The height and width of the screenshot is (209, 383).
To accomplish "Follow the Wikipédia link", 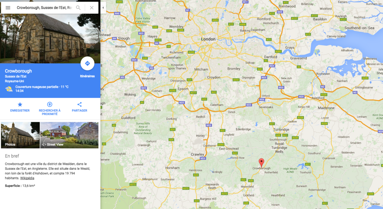I will (27, 178).
